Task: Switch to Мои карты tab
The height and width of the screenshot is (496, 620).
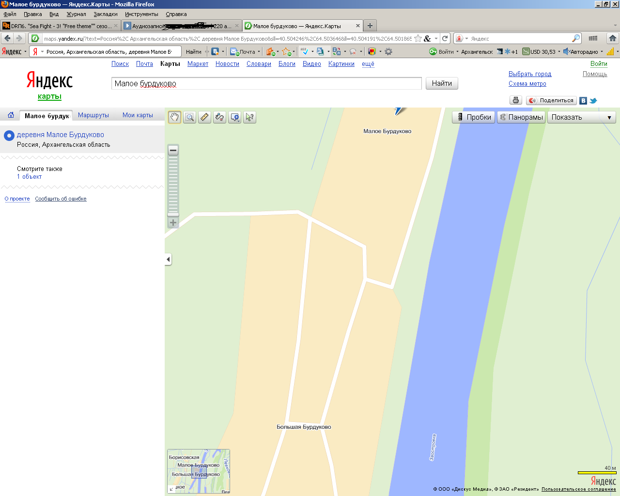Action: [x=138, y=115]
